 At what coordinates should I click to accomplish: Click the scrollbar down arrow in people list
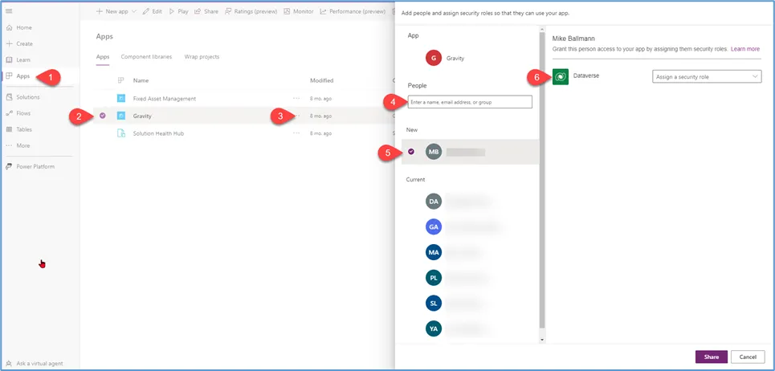point(542,340)
